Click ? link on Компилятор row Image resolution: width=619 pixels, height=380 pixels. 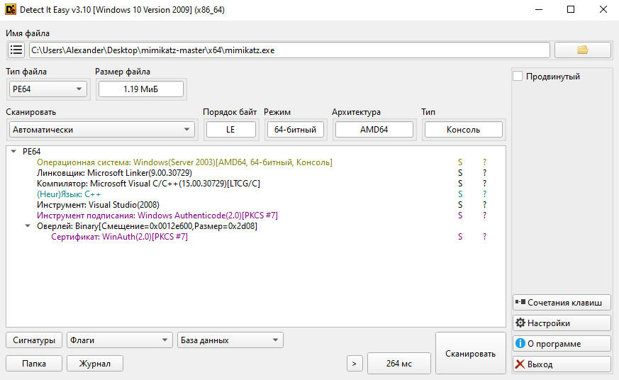pyautogui.click(x=484, y=184)
